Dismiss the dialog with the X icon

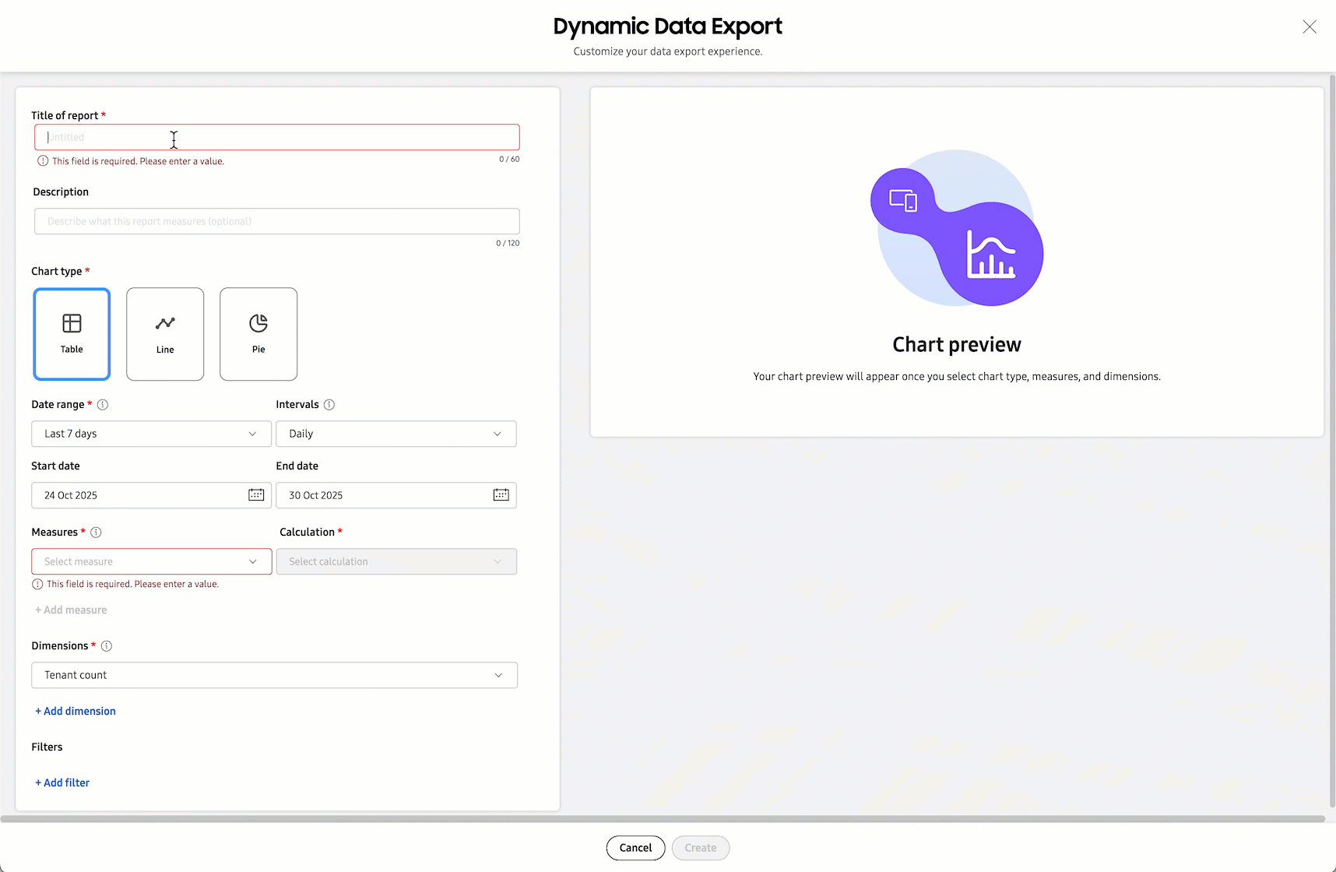tap(1310, 26)
